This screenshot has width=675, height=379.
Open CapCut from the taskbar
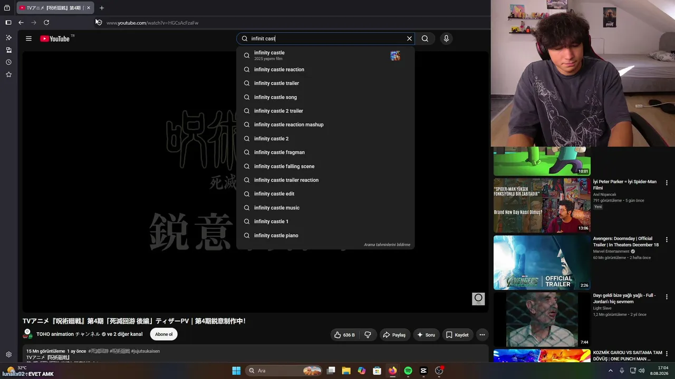(423, 371)
